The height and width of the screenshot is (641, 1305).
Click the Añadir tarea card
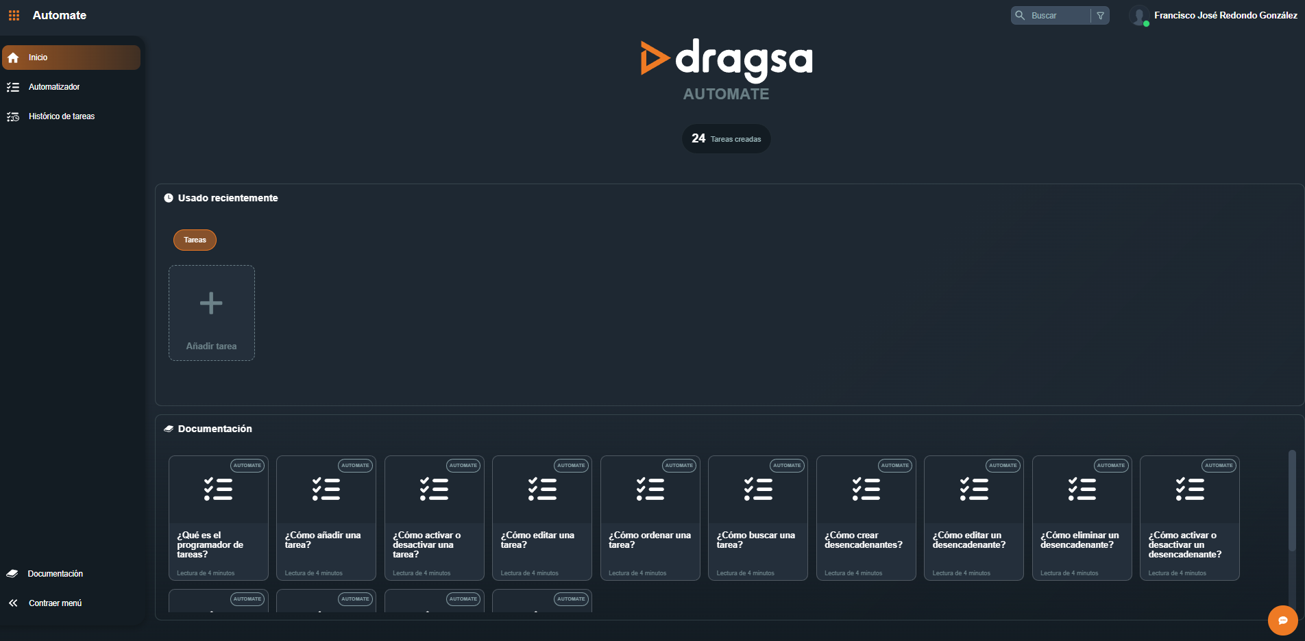pos(211,313)
